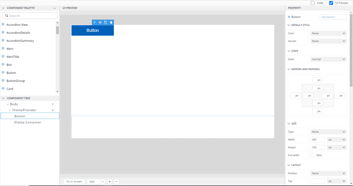Click the ButtonGroup component icon

pos(3,81)
